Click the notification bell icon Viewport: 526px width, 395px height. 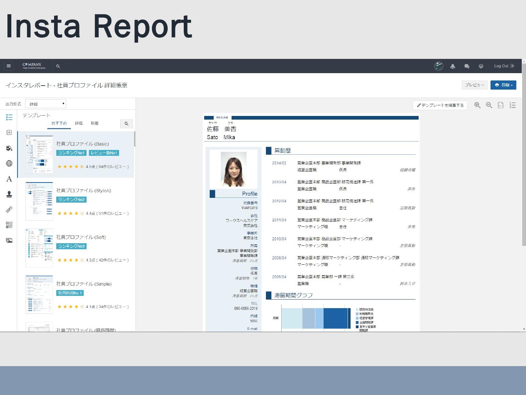tap(453, 66)
